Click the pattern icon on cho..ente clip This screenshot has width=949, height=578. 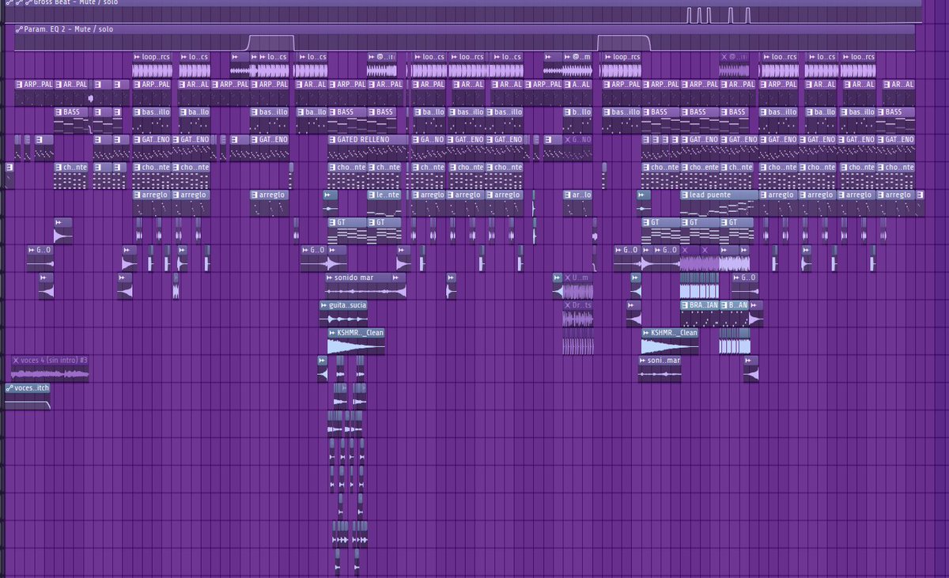[x=685, y=168]
